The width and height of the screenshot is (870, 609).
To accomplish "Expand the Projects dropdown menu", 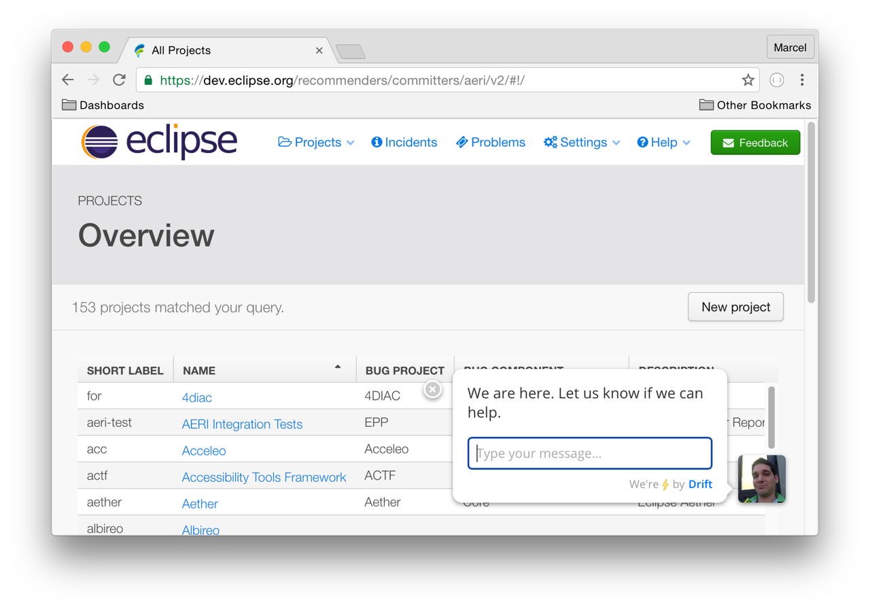I will pyautogui.click(x=316, y=143).
